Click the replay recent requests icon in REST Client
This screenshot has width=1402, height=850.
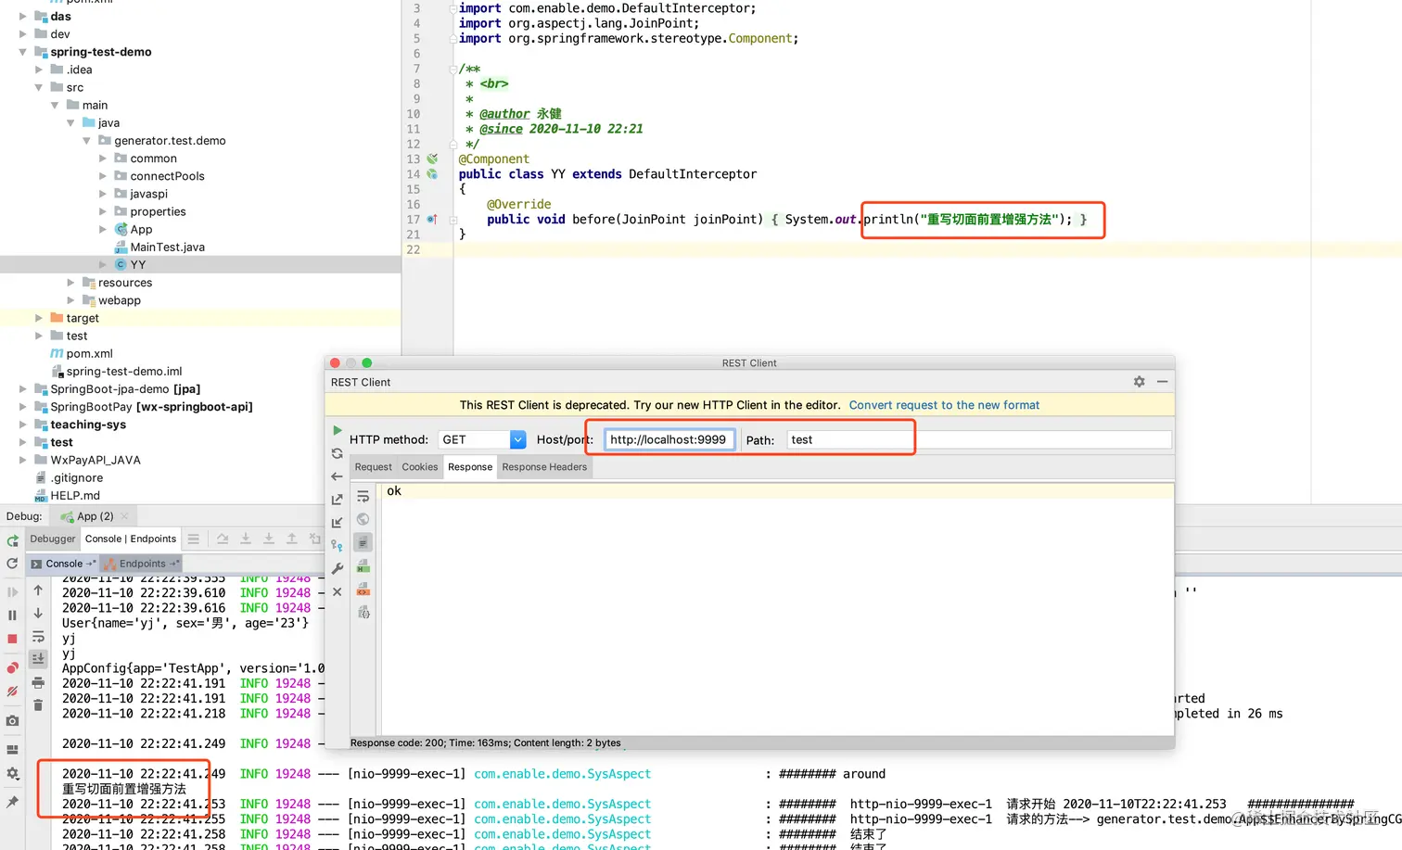click(x=338, y=454)
